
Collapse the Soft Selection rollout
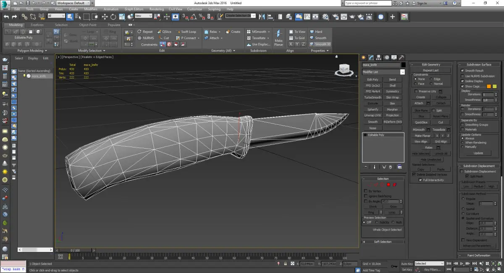[383, 242]
